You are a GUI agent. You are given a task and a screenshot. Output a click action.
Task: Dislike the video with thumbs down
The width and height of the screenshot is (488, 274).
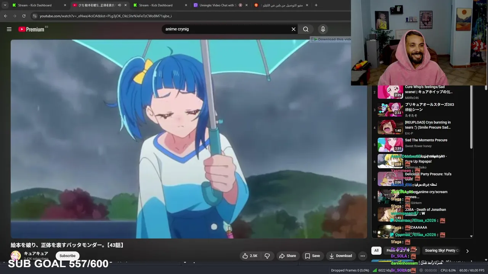pyautogui.click(x=267, y=256)
